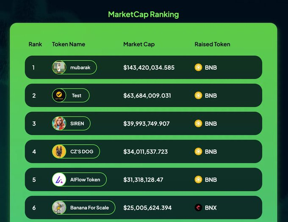
Task: Select the CZ'S DOG token avatar
Action: click(59, 152)
